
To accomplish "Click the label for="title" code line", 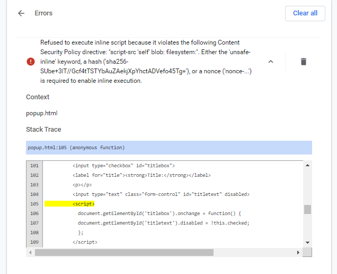I will pyautogui.click(x=141, y=175).
